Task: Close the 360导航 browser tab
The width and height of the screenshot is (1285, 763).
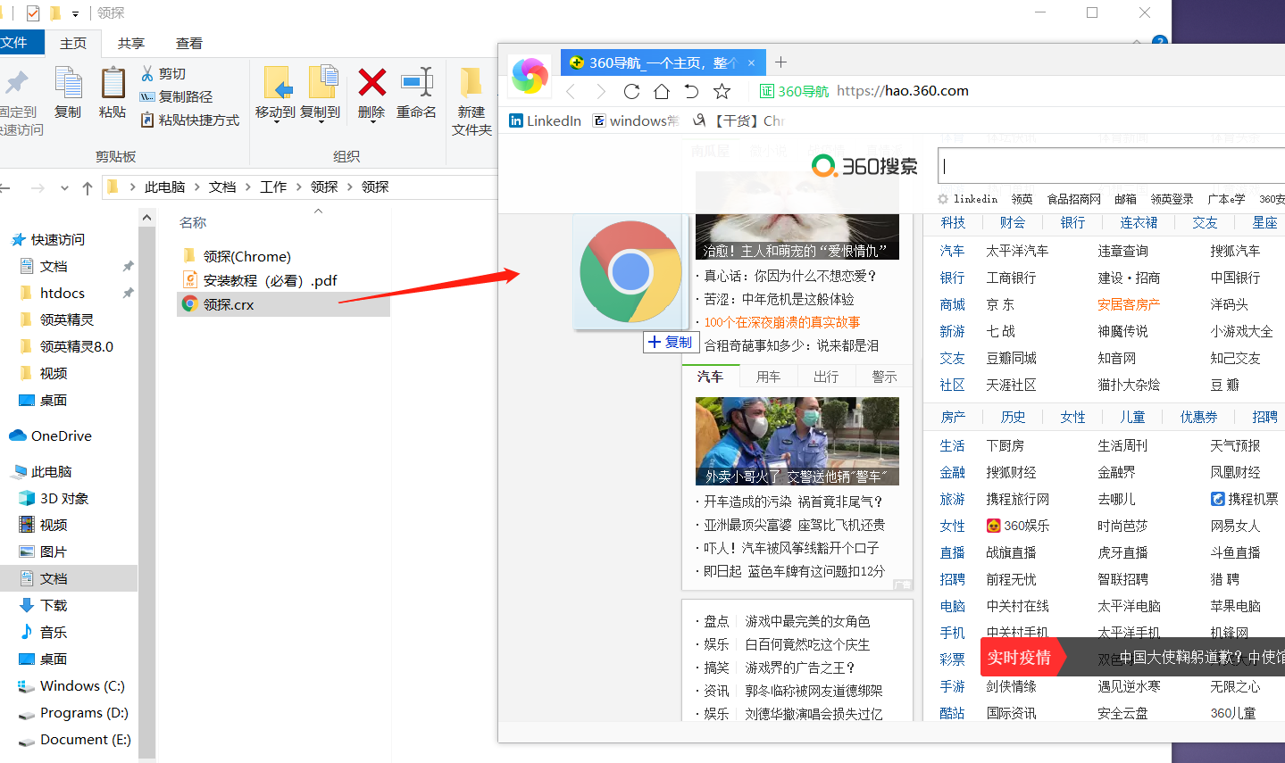Action: 751,62
